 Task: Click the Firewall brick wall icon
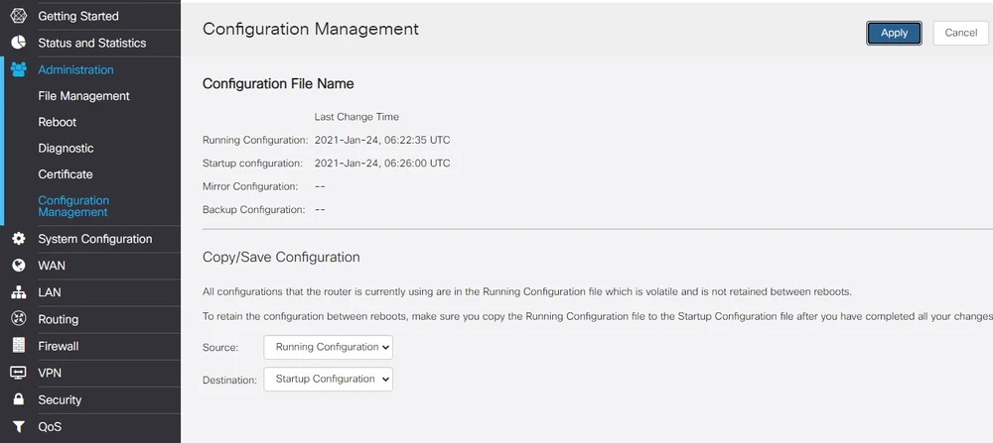click(18, 346)
